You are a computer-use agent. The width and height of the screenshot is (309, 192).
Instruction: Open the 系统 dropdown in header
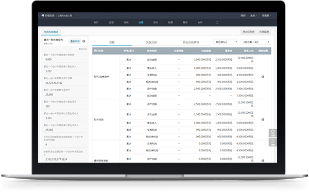pos(253,15)
